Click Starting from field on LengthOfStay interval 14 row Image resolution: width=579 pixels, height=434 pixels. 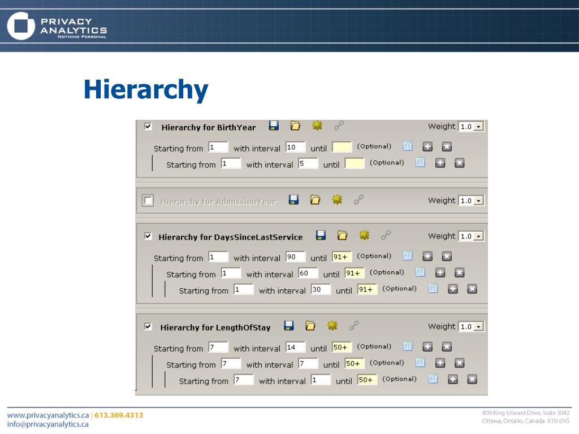[218, 347]
